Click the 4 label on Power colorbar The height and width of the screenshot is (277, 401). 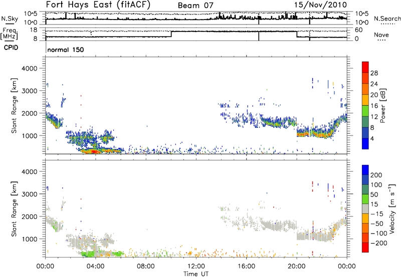[372, 138]
